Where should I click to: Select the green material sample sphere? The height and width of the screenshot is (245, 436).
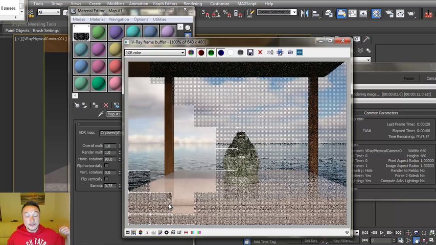98,33
